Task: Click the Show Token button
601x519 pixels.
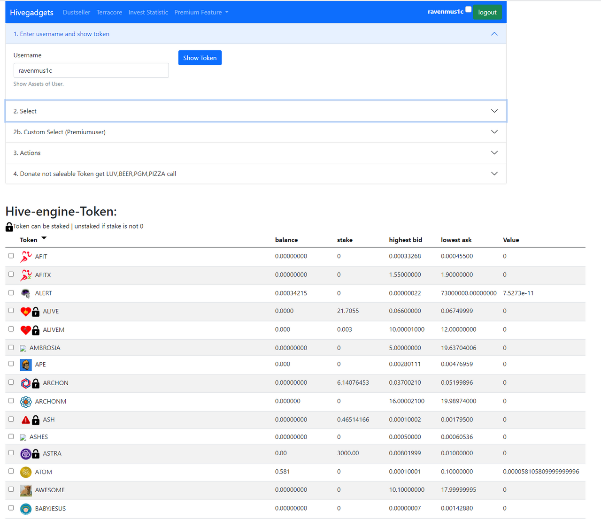Action: [200, 58]
